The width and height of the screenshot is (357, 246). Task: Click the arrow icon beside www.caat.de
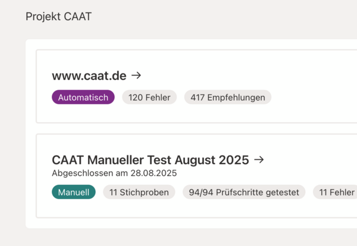coord(136,75)
